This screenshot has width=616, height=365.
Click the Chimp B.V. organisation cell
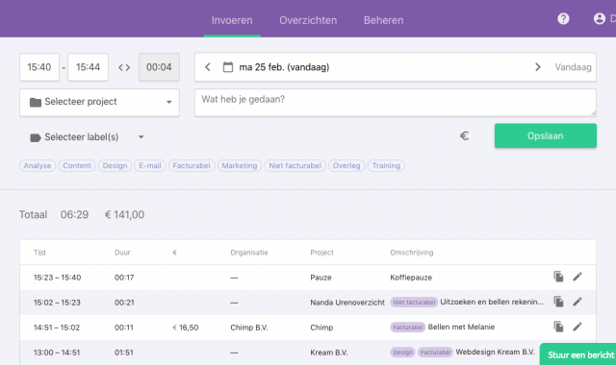[249, 328]
